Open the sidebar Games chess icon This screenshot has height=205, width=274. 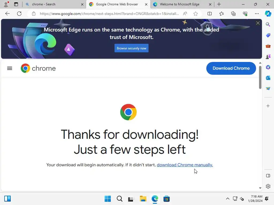click(x=268, y=57)
